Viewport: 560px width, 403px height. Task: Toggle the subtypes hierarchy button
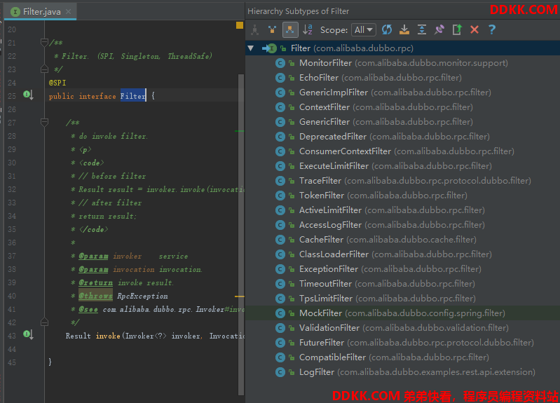click(x=290, y=29)
